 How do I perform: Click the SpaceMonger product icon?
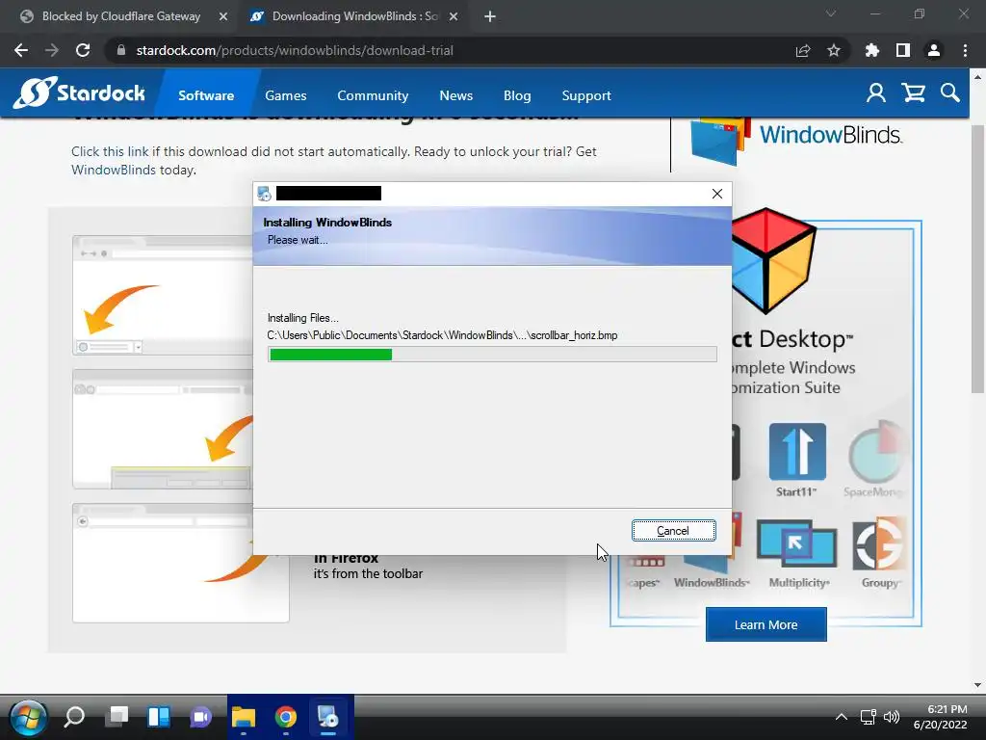877,452
